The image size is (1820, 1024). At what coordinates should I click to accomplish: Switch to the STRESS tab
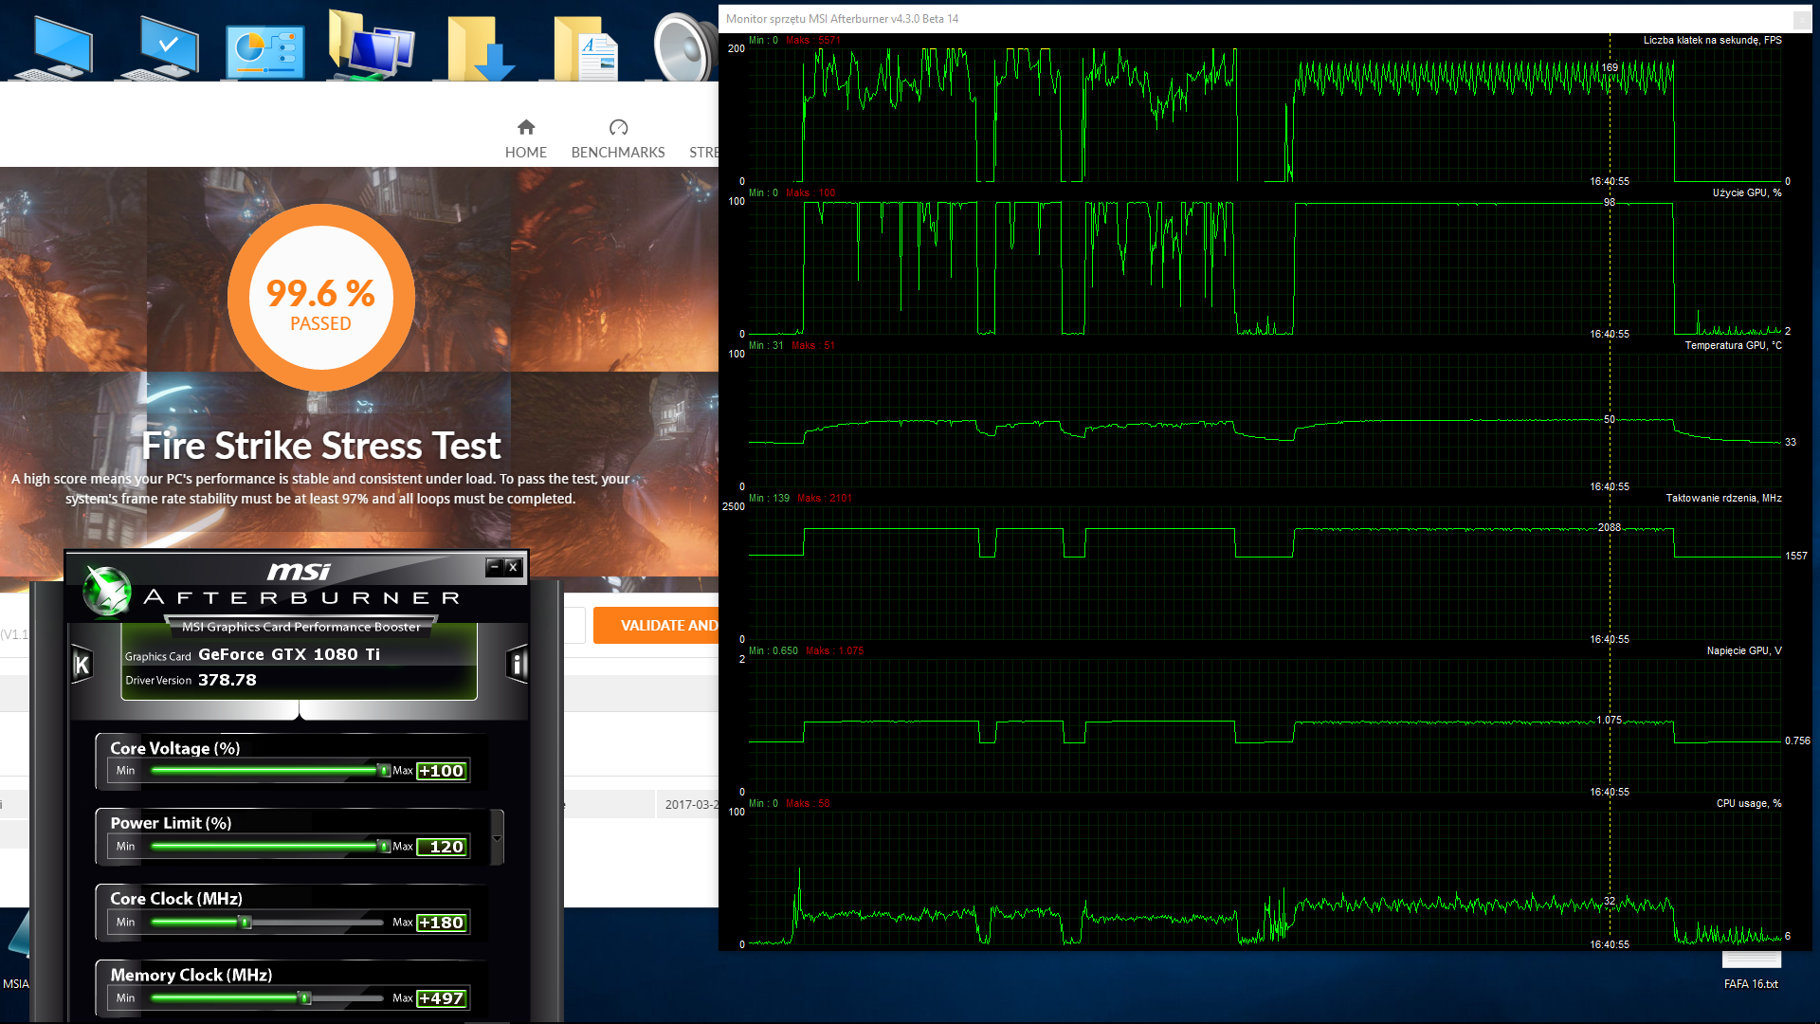coord(703,152)
